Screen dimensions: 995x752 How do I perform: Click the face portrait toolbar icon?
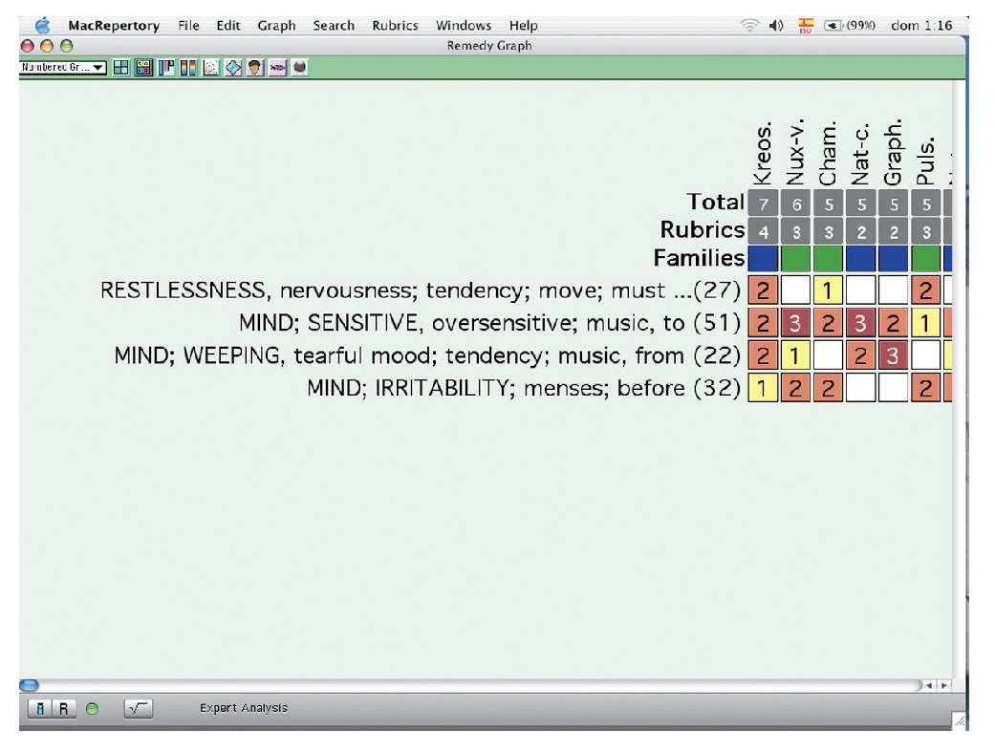click(x=255, y=68)
